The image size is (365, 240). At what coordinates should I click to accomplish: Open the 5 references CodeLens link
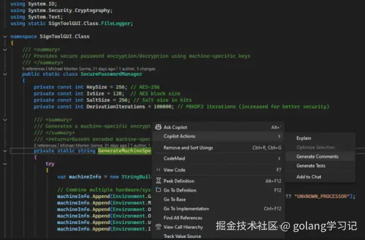34,69
